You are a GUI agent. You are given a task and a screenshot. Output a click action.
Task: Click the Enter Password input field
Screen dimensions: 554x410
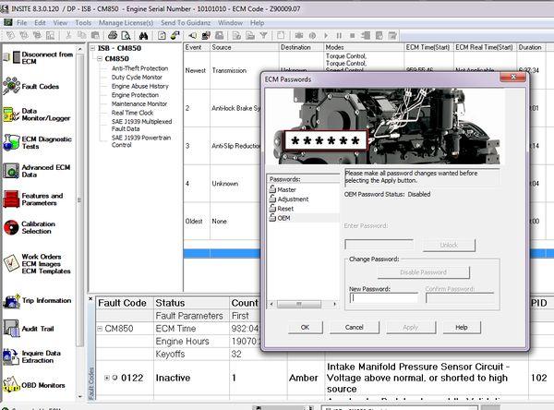coord(379,245)
